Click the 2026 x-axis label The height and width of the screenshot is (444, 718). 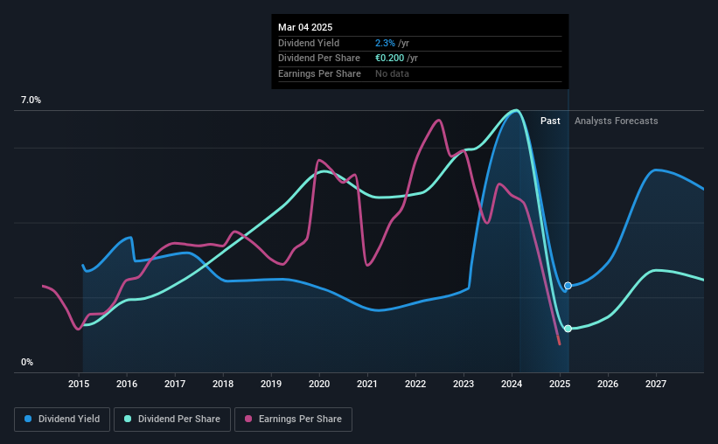608,384
